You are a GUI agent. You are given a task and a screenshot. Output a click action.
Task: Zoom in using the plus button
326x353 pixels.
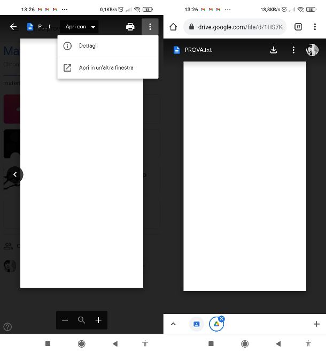click(x=98, y=320)
